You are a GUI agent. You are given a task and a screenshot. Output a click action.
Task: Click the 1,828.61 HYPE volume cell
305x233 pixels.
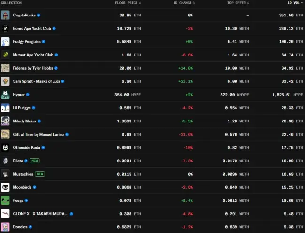(x=287, y=95)
